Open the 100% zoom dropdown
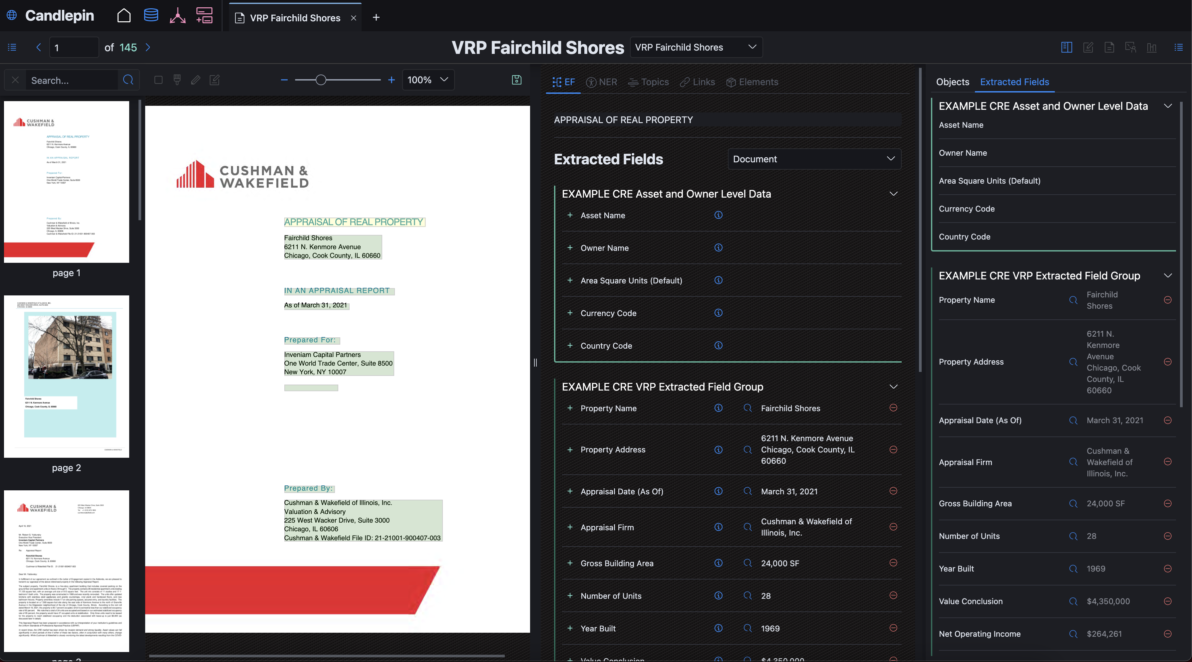 (x=428, y=80)
